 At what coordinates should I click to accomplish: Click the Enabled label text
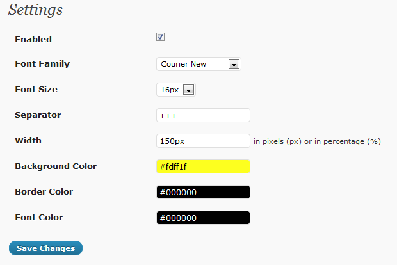(x=33, y=39)
